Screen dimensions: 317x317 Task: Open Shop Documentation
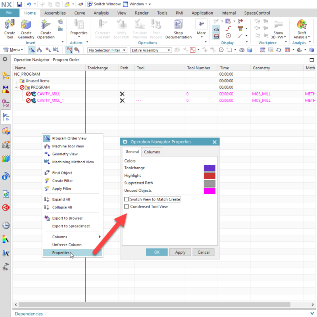[179, 29]
